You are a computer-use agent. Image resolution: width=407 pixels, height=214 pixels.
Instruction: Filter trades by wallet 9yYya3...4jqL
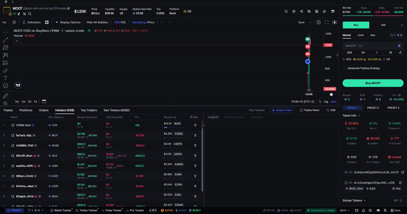pyautogui.click(x=195, y=135)
